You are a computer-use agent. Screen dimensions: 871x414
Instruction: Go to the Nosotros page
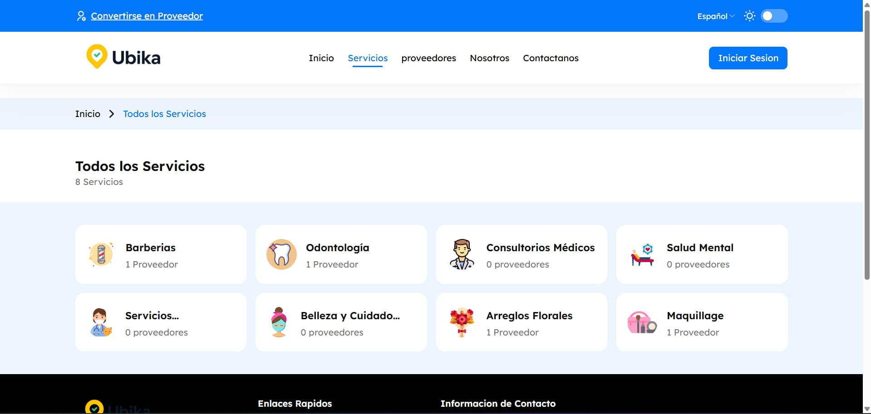point(489,58)
